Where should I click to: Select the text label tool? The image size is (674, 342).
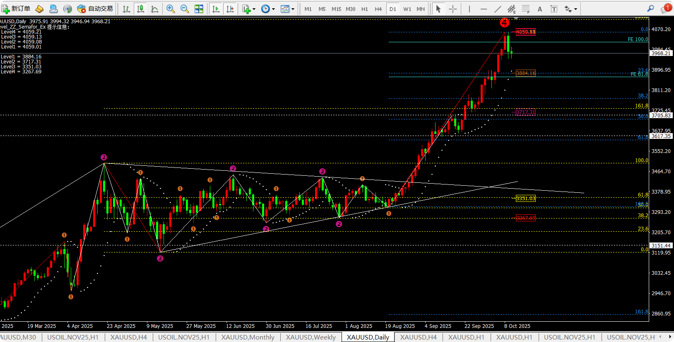pyautogui.click(x=554, y=9)
